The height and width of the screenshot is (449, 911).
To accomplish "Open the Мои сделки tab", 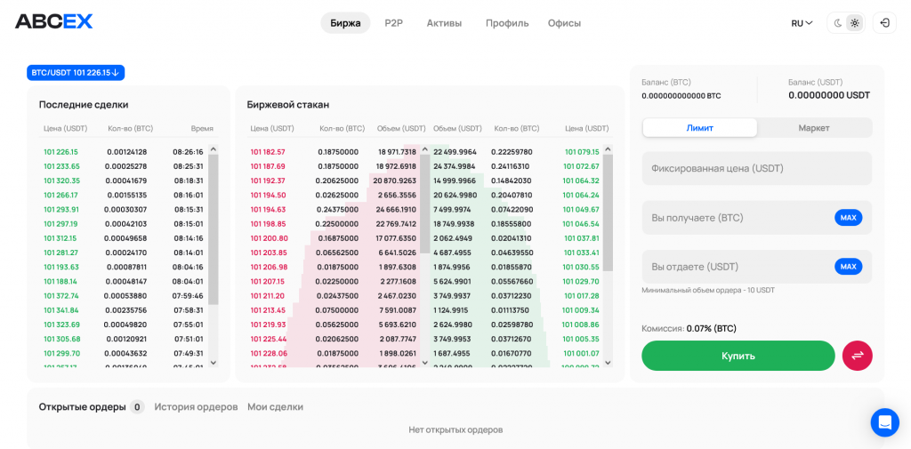I will click(275, 407).
